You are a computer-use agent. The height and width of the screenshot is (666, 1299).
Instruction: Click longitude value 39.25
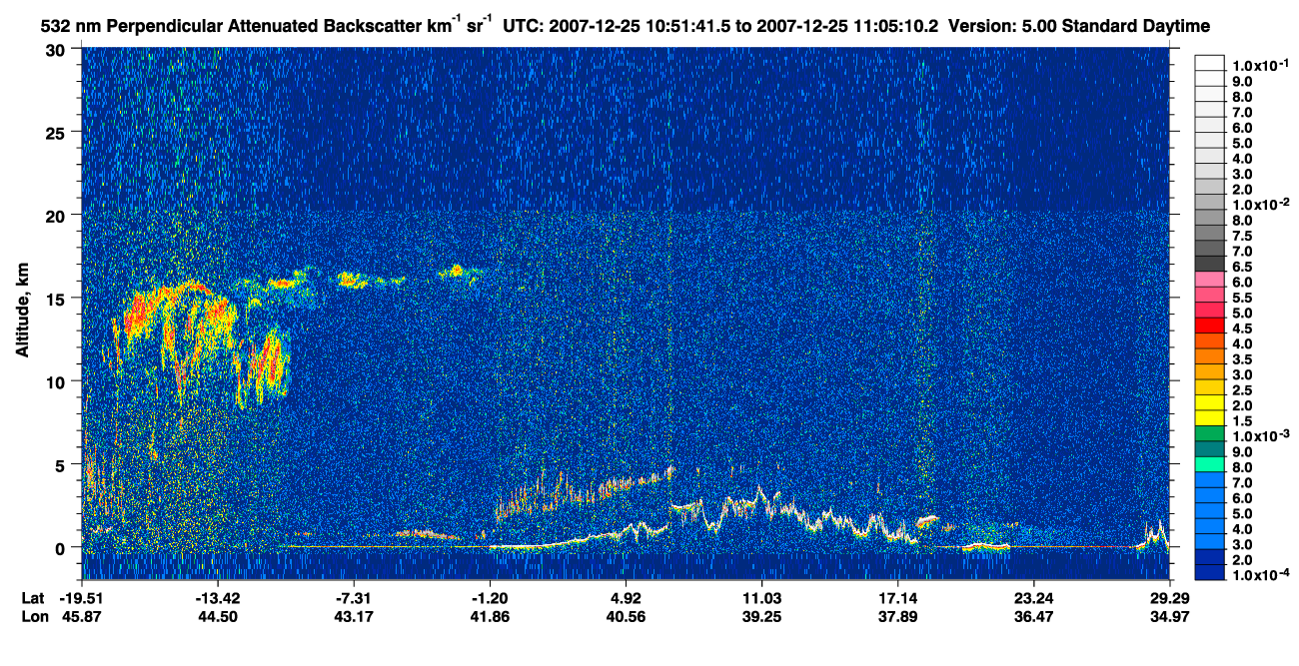761,616
